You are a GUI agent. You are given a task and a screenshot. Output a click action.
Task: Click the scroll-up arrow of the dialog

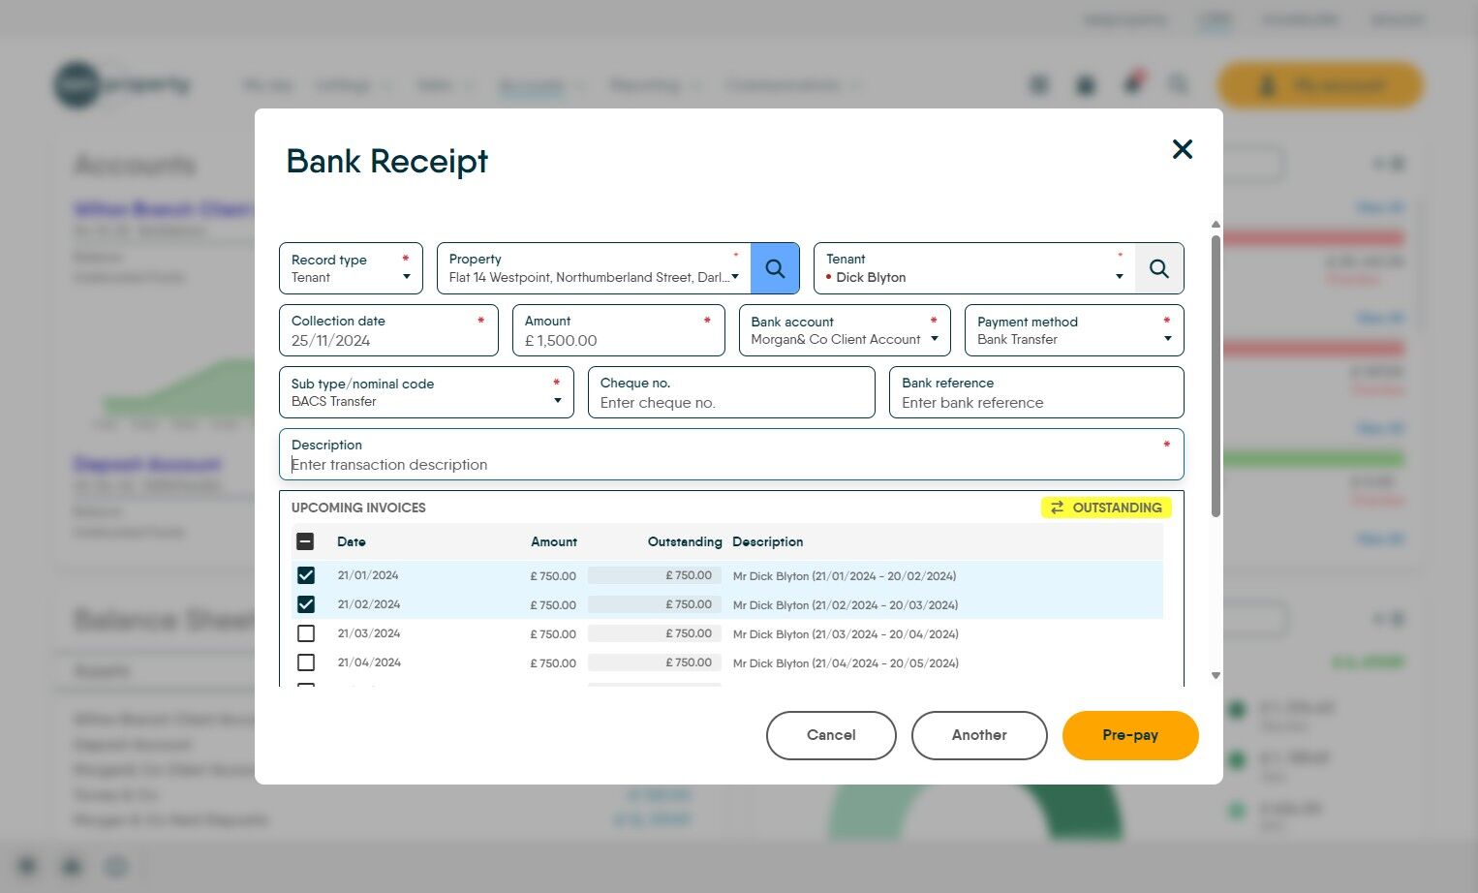tap(1216, 225)
